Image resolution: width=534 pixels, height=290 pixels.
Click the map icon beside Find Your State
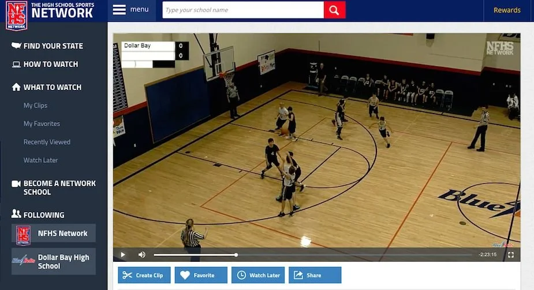16,45
